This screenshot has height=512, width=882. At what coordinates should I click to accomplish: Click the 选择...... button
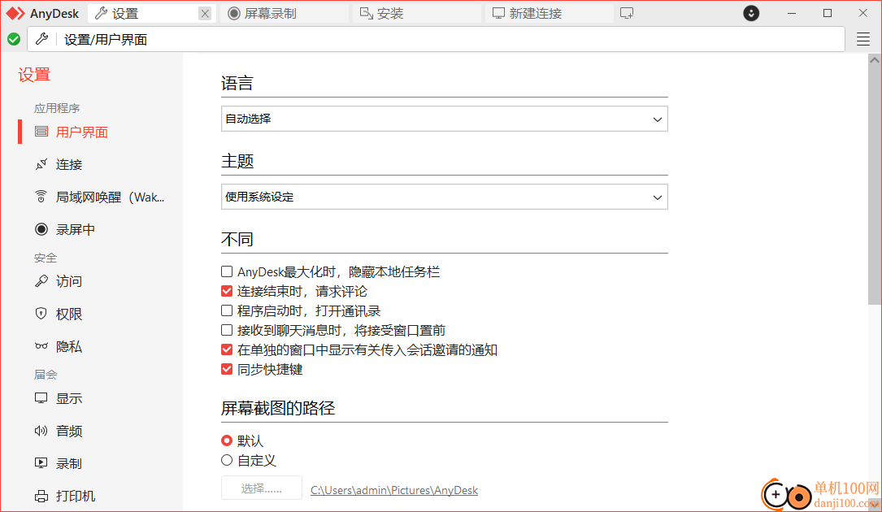click(262, 488)
